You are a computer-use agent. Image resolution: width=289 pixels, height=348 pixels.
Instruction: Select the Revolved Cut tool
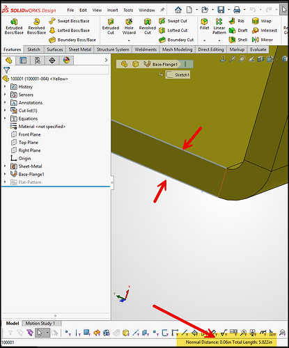pos(148,26)
